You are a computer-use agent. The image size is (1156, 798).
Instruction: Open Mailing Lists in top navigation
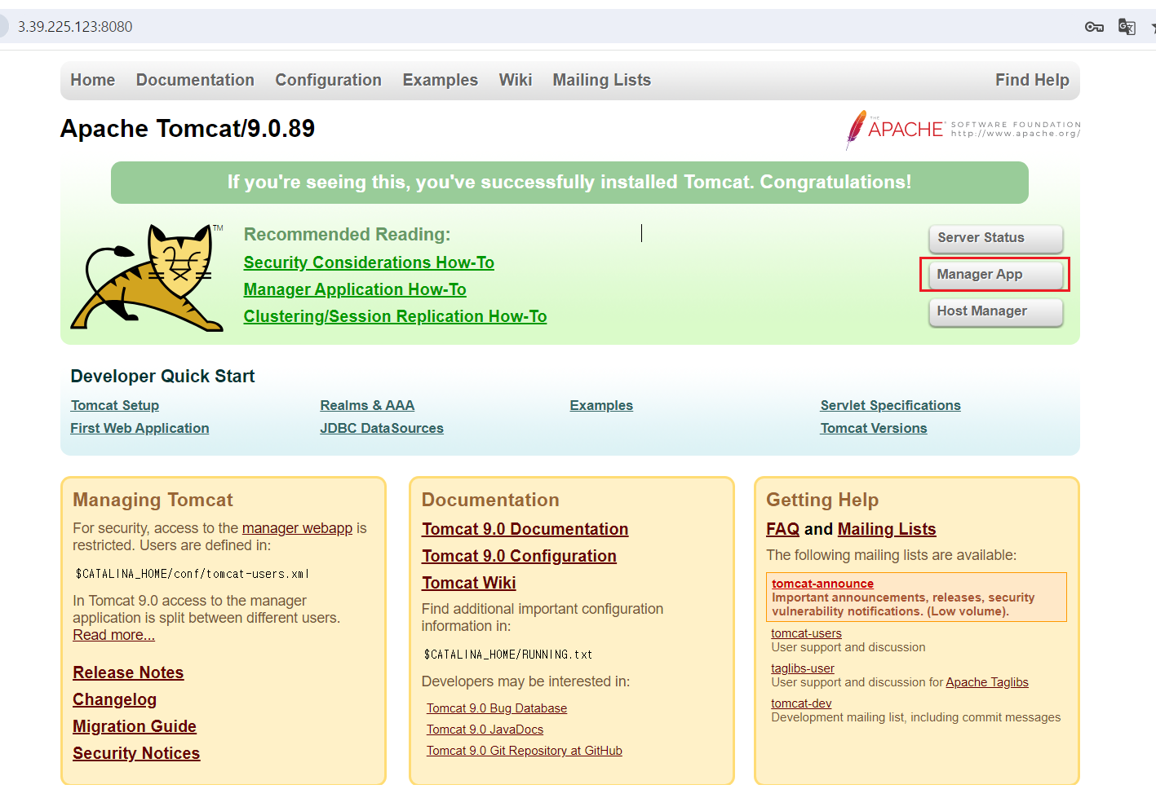coord(602,80)
